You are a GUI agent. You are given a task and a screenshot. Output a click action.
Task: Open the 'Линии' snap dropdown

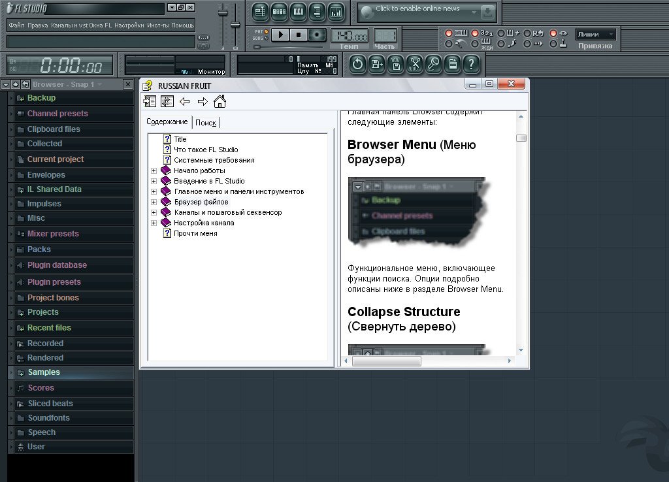pyautogui.click(x=596, y=35)
